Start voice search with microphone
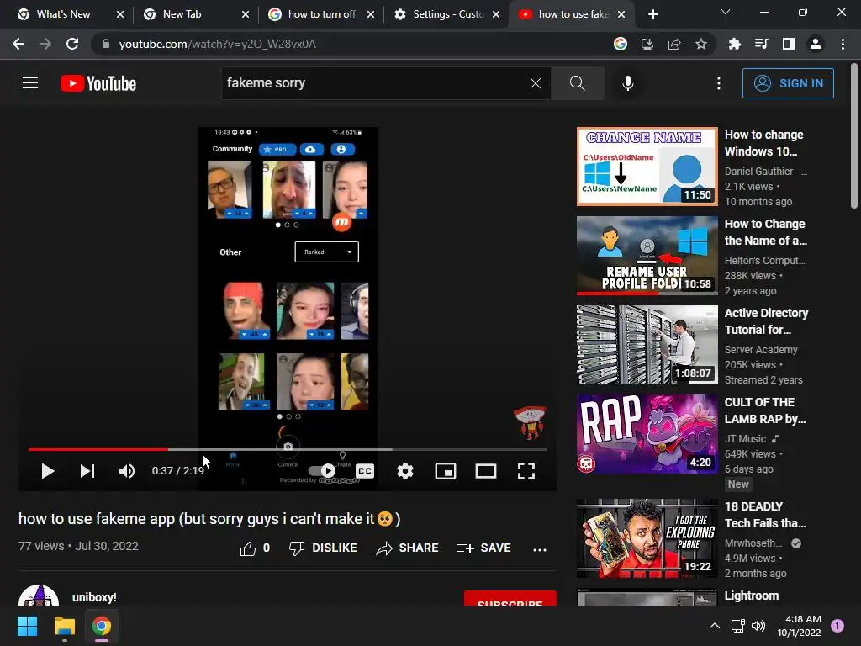Viewport: 861px width, 646px height. 628,83
